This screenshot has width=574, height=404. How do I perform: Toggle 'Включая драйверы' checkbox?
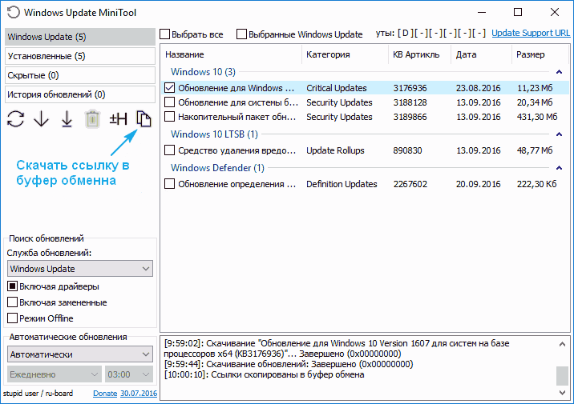click(13, 286)
